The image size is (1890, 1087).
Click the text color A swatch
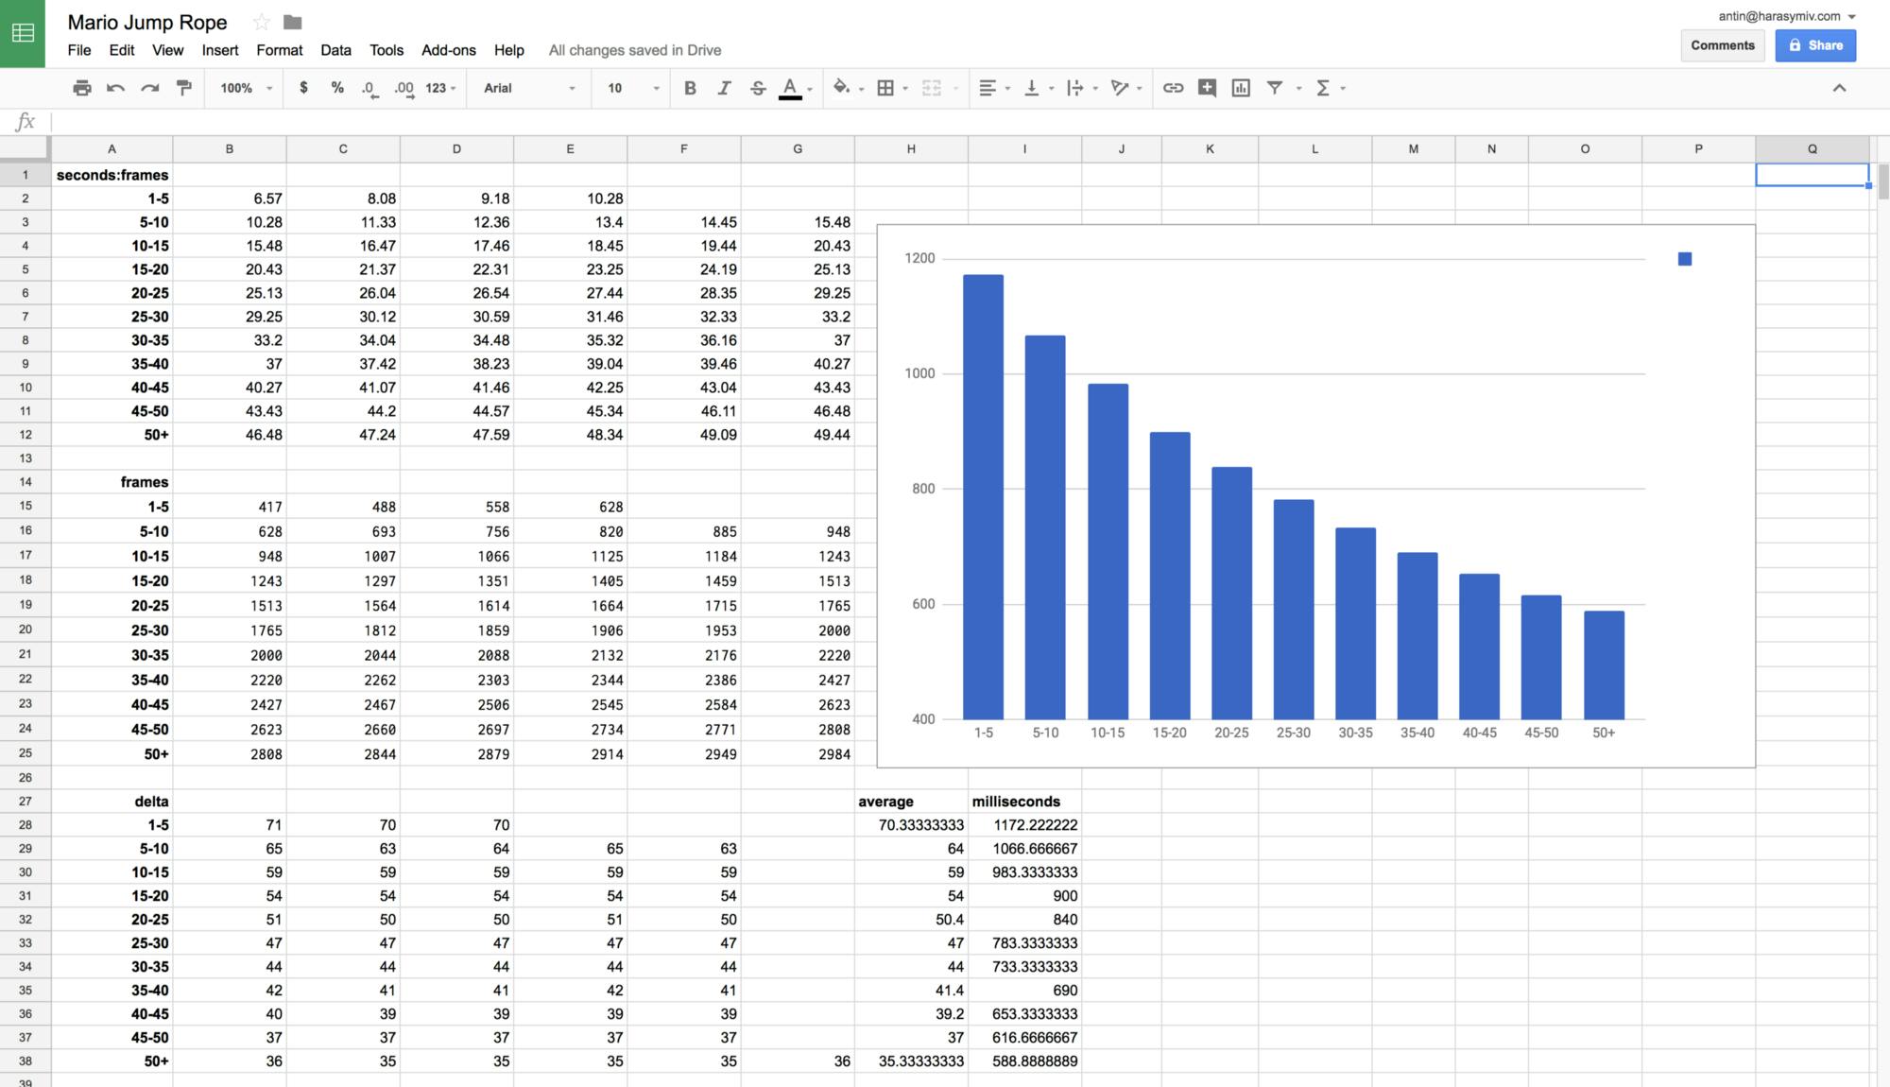[790, 88]
